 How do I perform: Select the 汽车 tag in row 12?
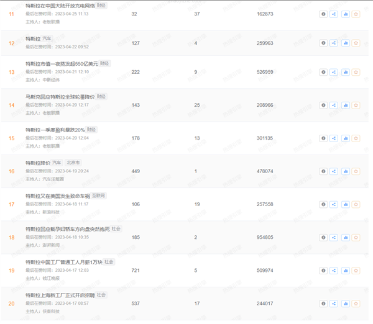(x=47, y=38)
